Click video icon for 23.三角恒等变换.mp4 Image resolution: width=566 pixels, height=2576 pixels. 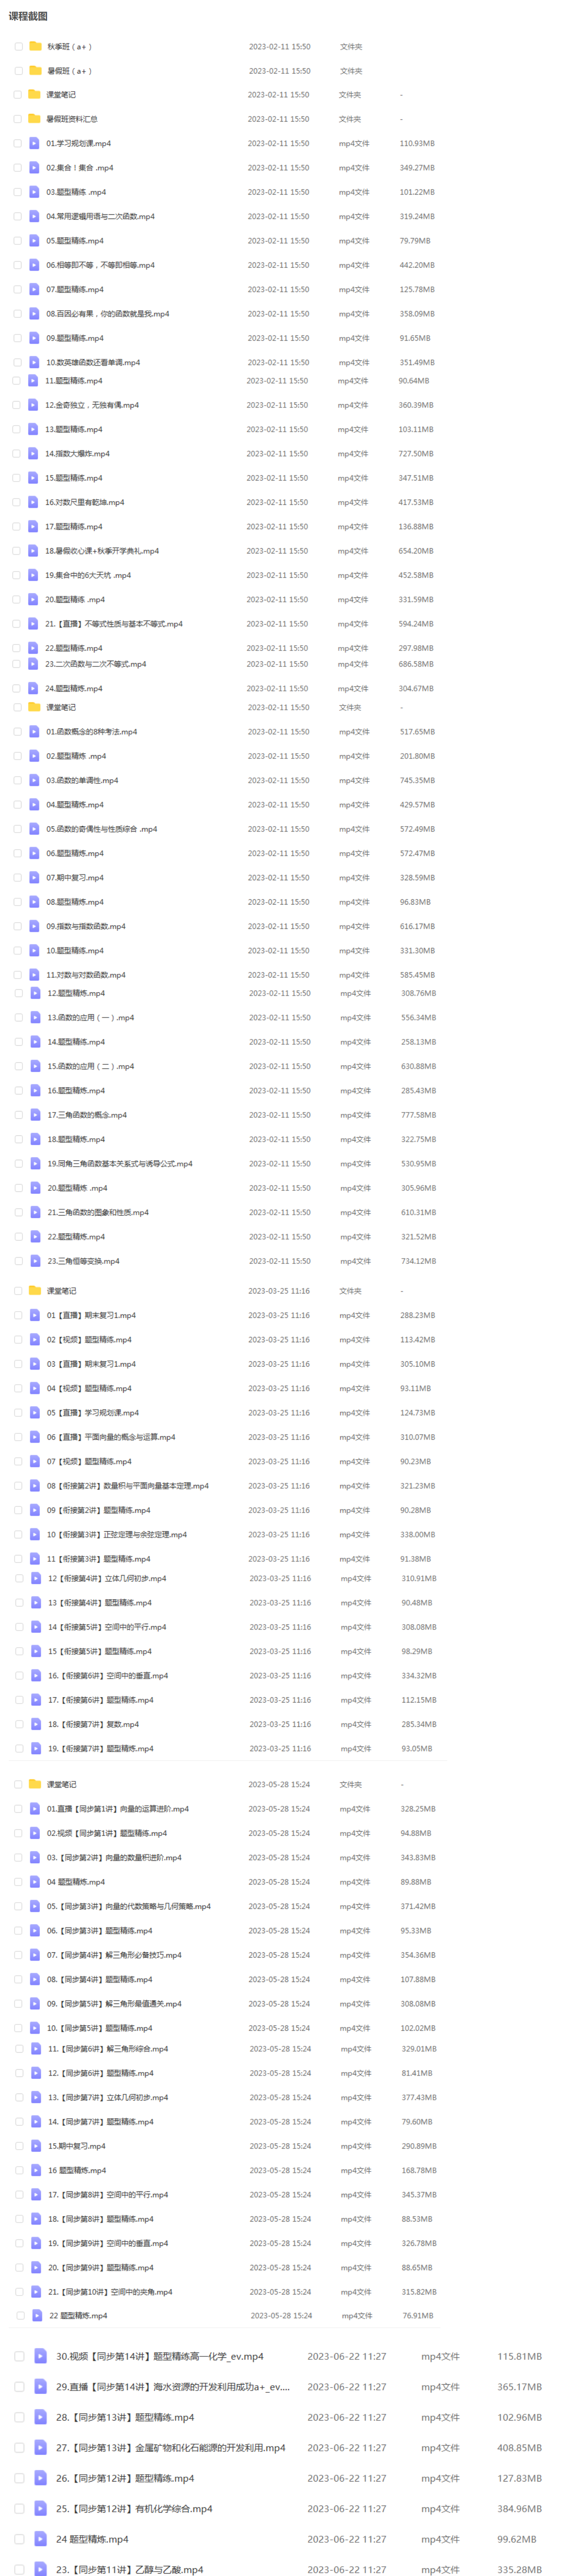(36, 1261)
